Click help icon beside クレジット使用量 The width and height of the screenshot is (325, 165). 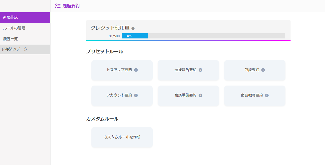(133, 28)
